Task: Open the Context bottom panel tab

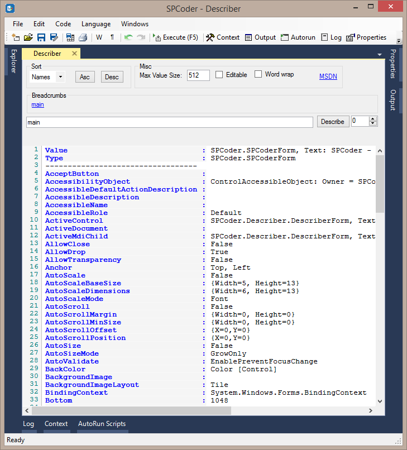Action: pos(56,424)
